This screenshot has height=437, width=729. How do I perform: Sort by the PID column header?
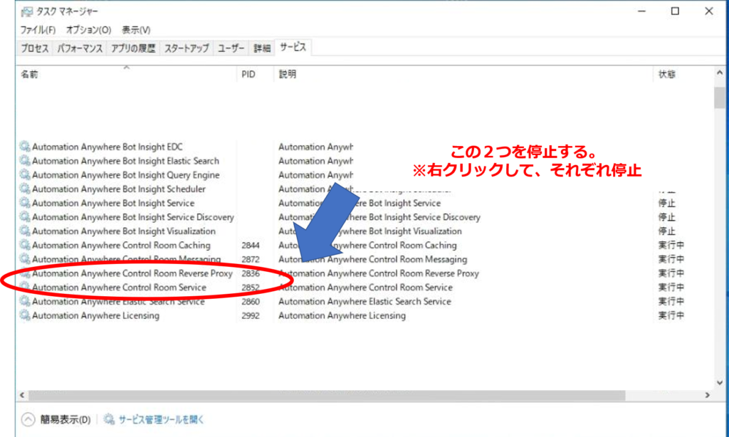tap(256, 75)
